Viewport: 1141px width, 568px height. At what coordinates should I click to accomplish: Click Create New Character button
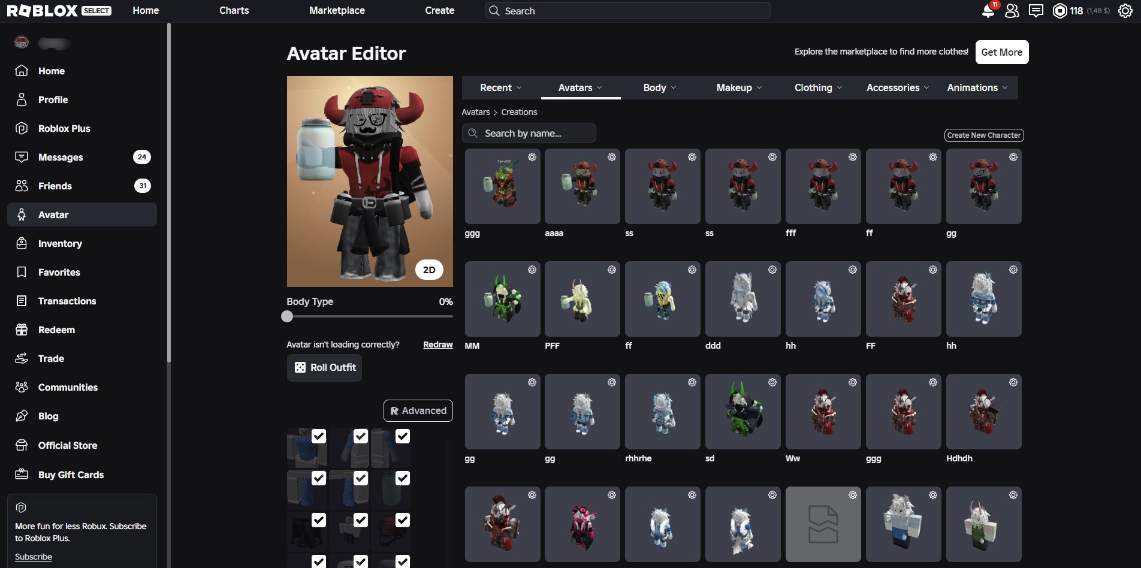click(984, 135)
